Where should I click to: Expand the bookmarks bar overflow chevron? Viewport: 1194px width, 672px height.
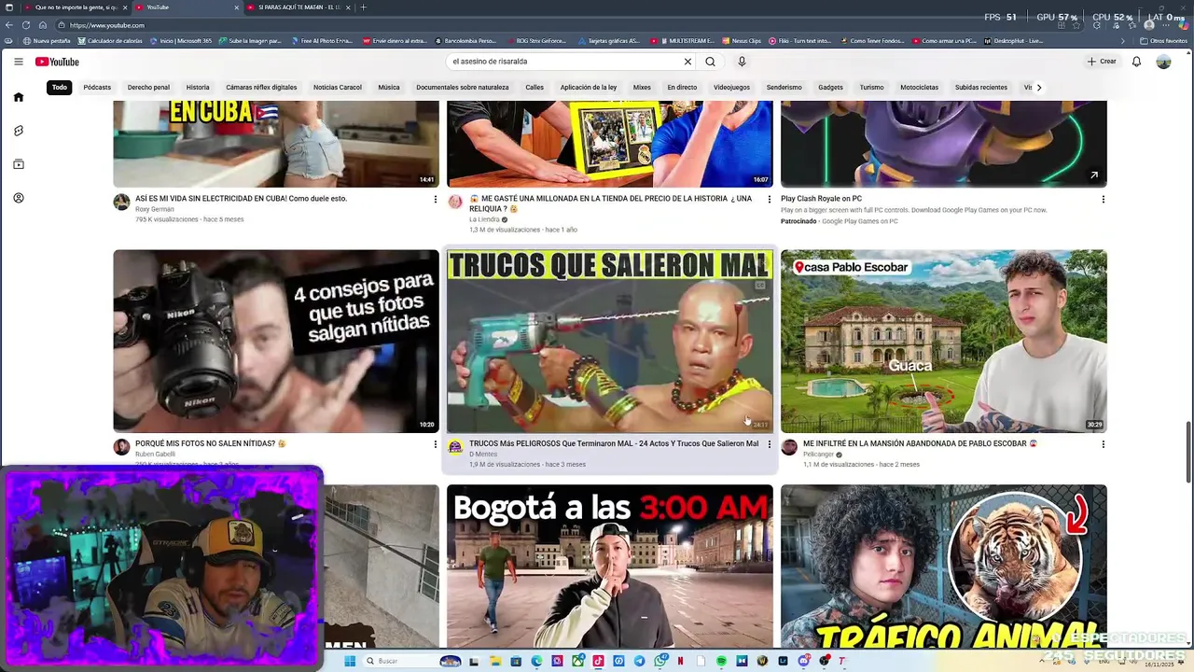point(1123,41)
